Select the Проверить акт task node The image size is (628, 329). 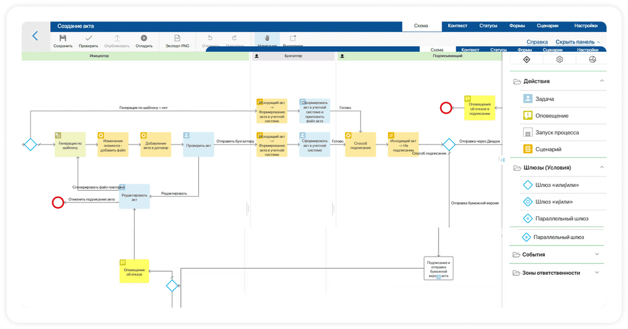click(198, 145)
